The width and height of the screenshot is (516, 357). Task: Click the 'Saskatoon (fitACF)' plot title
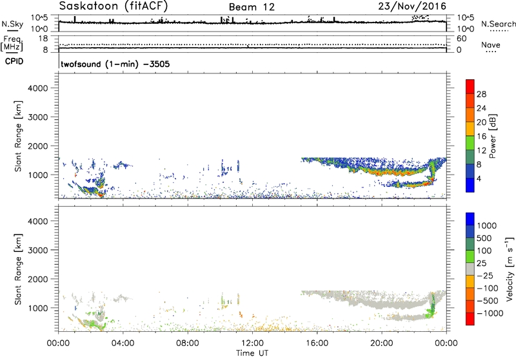click(x=114, y=6)
